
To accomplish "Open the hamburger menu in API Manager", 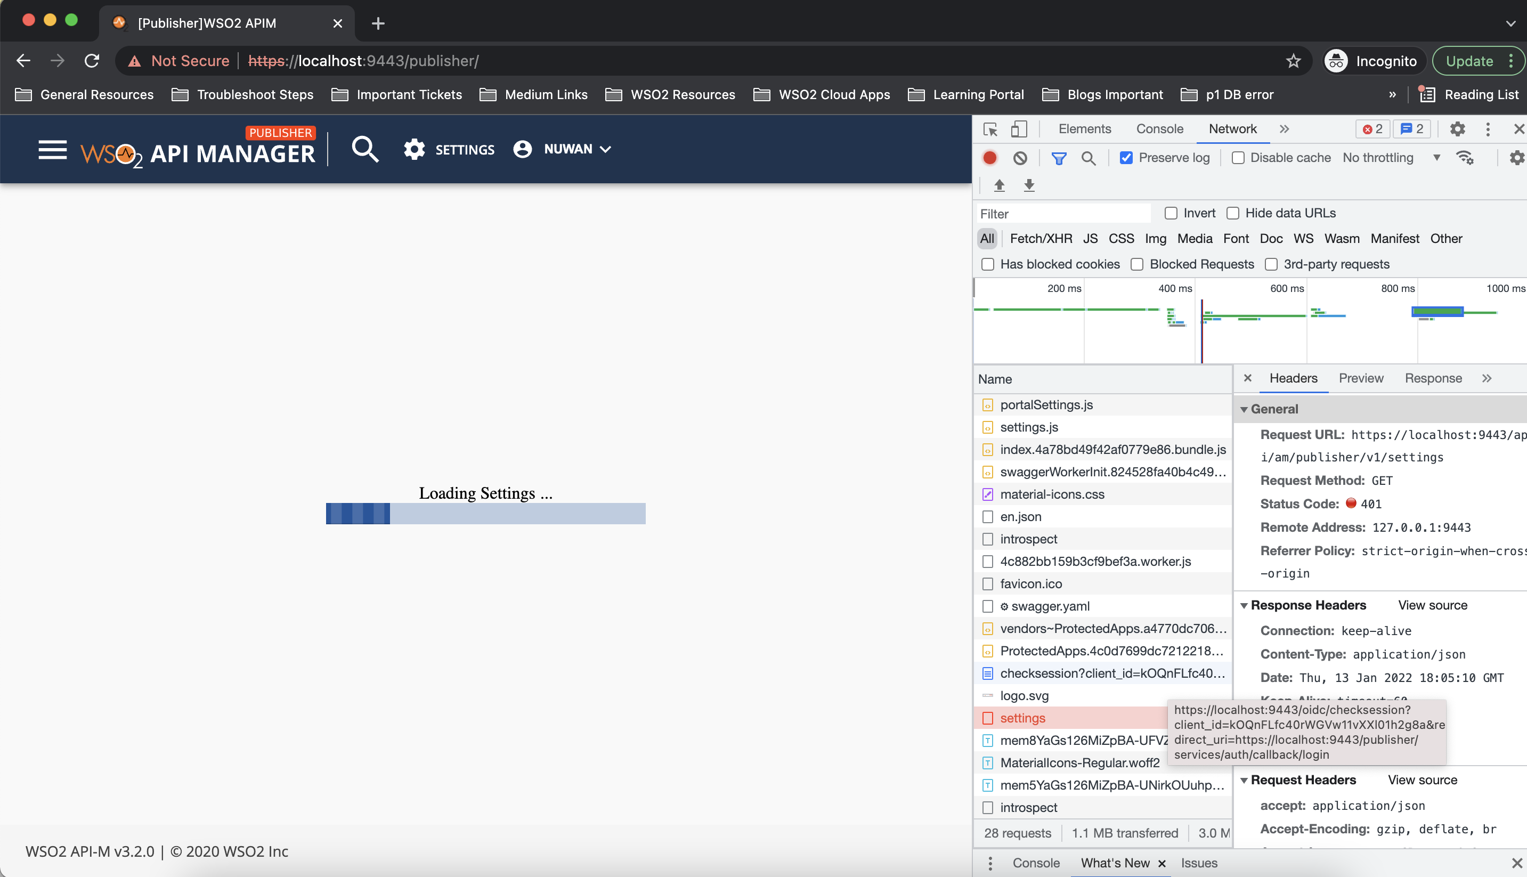I will click(x=52, y=149).
